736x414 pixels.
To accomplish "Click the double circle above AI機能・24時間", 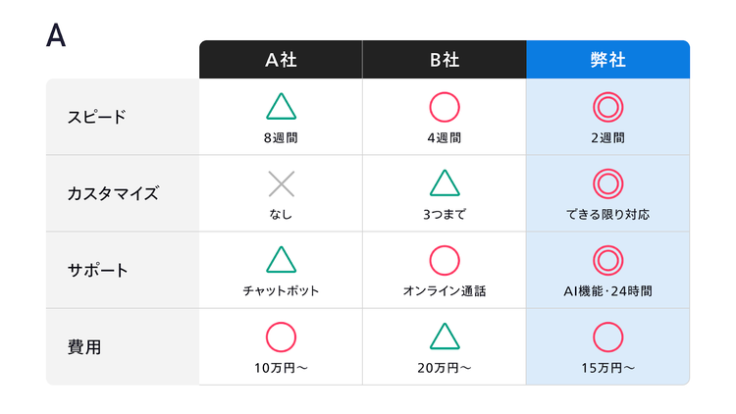I will [608, 260].
